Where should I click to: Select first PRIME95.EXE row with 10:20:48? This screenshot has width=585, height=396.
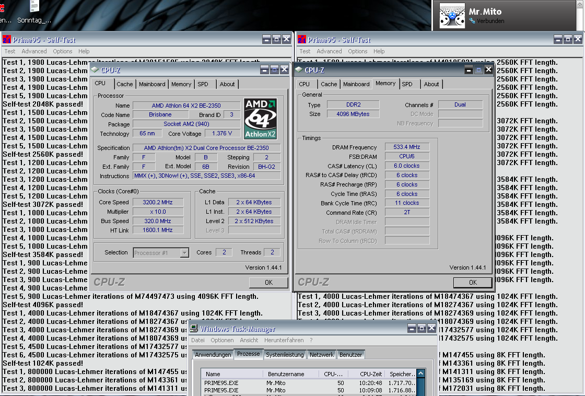[x=309, y=382]
